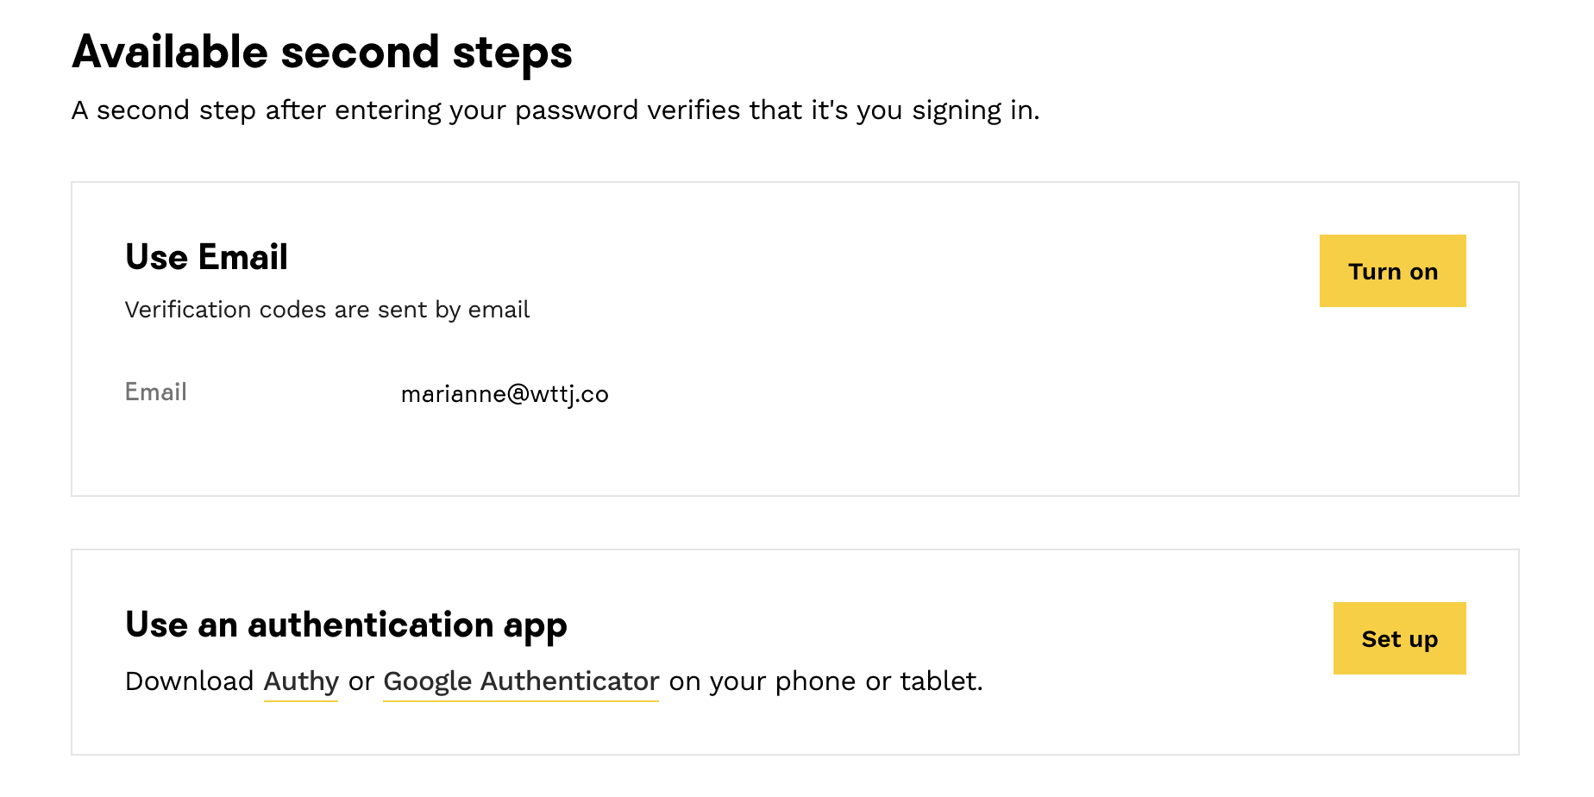Click the gray Email field label
This screenshot has height=797, width=1594.
coord(156,392)
